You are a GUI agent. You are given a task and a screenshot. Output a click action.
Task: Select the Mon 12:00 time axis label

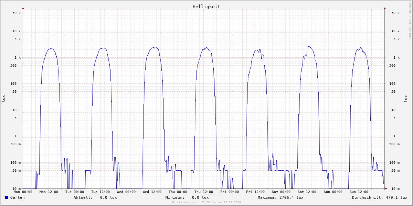[49, 192]
